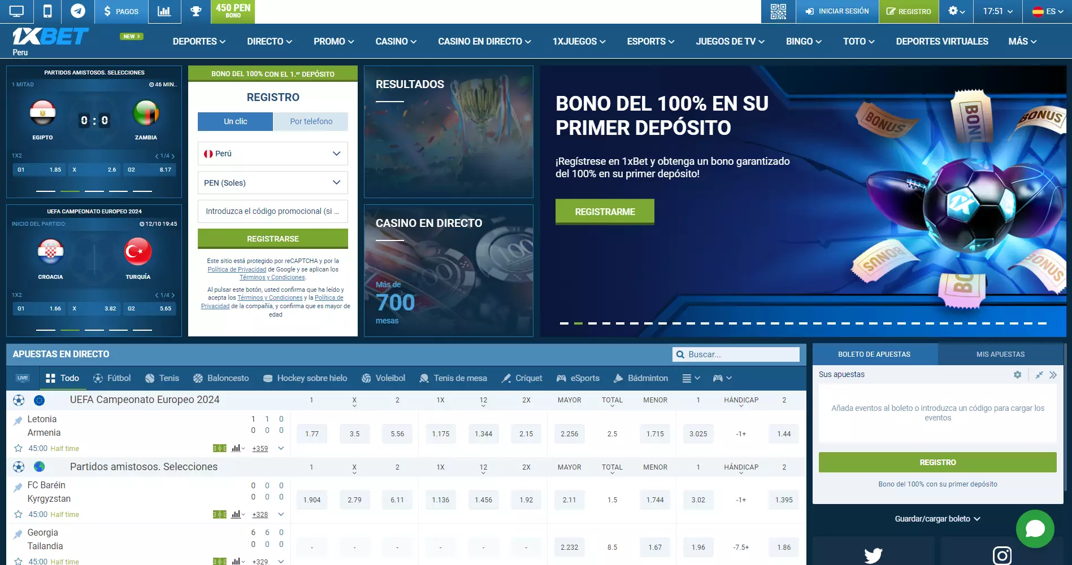Open DEPORTES VIRTUALES menu item
The image size is (1072, 565).
click(x=942, y=41)
